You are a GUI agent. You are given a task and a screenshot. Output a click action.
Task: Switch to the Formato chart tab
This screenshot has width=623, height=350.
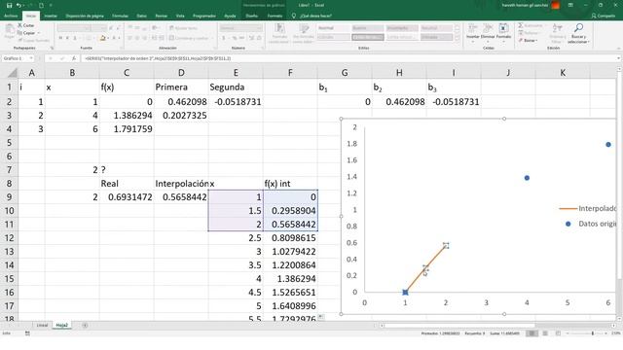pyautogui.click(x=275, y=16)
